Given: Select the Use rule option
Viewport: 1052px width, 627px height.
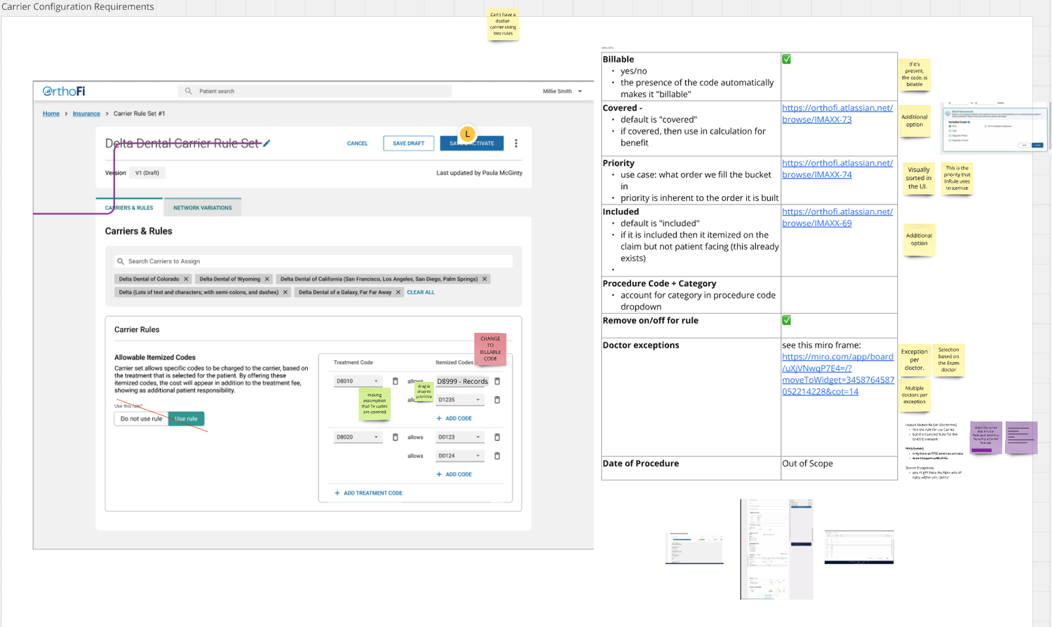Looking at the screenshot, I should coord(187,419).
